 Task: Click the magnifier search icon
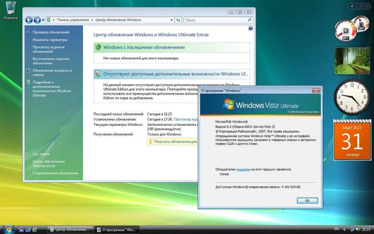[x=250, y=20]
